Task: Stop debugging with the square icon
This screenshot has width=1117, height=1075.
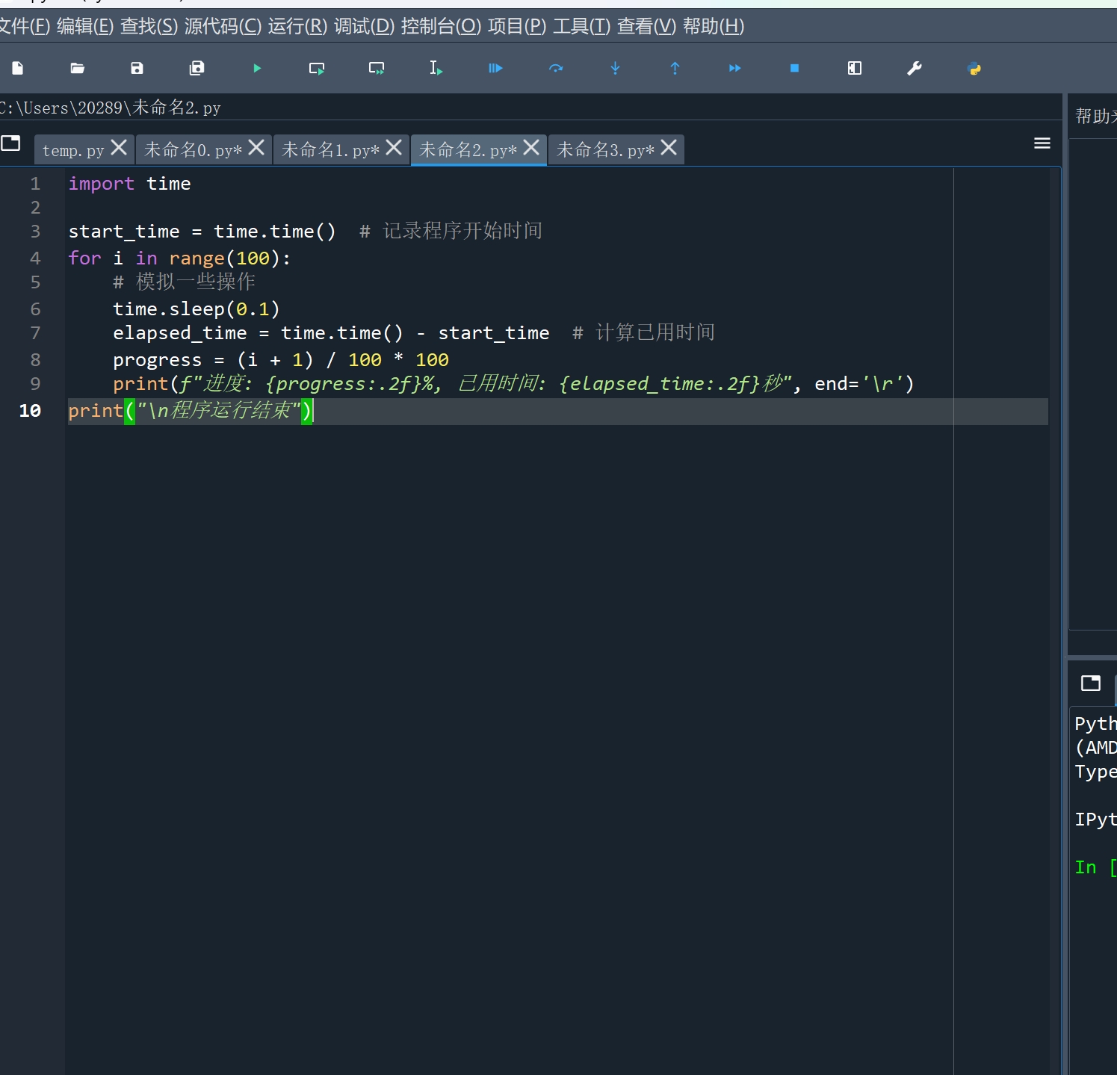Action: pos(794,68)
